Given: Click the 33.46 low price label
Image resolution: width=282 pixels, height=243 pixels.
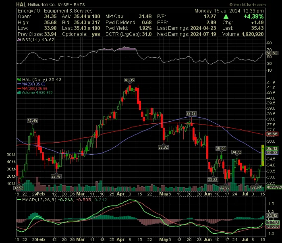Looking at the screenshot, I should (x=56, y=176).
